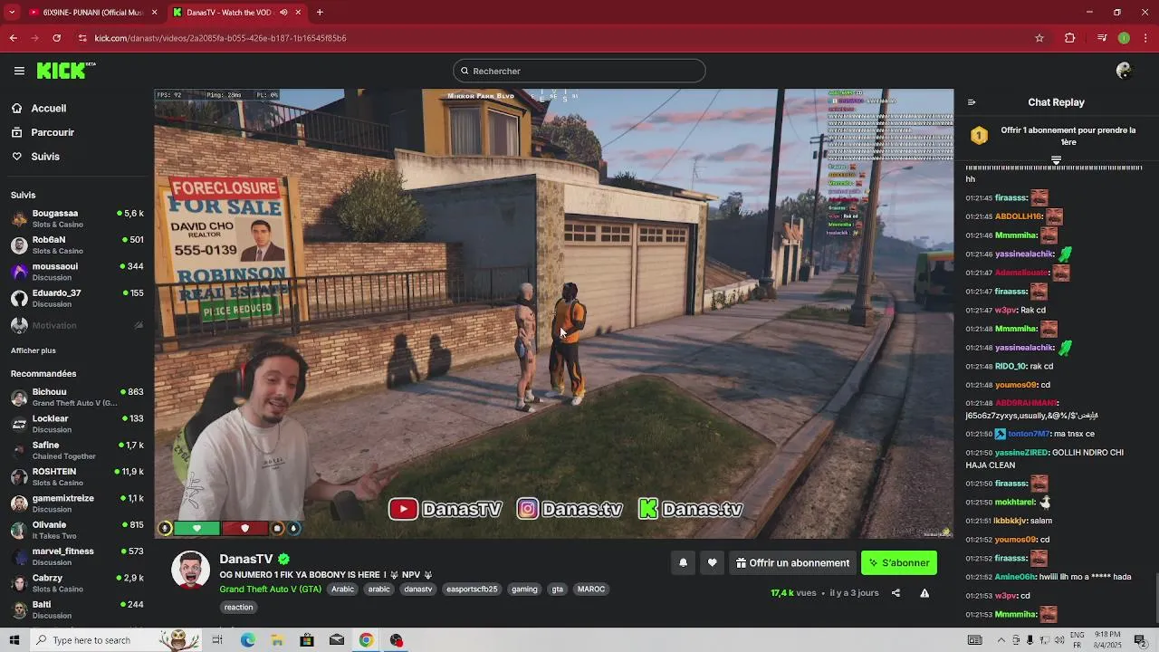Open Windows Start menu
This screenshot has width=1159, height=652.
14,640
